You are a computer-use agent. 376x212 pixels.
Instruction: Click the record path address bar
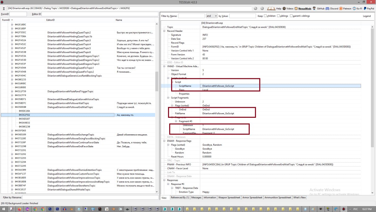(x=129, y=9)
